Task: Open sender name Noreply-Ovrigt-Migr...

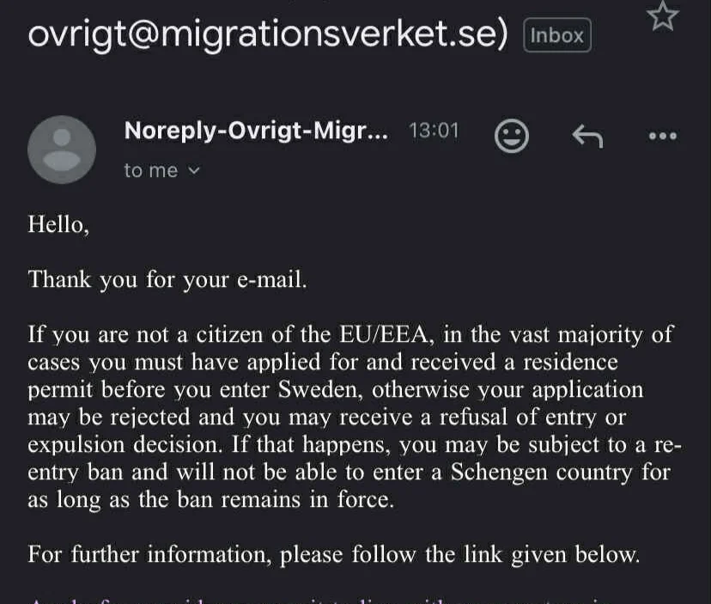Action: (256, 131)
